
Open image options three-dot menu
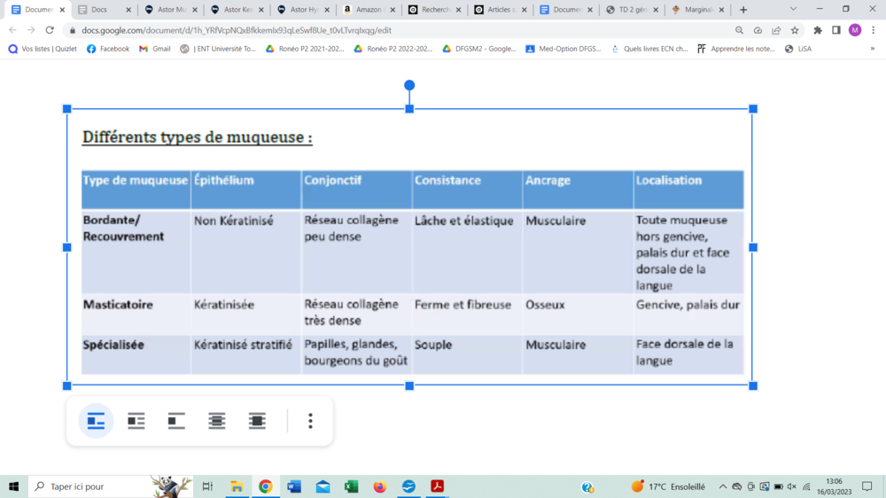(310, 421)
